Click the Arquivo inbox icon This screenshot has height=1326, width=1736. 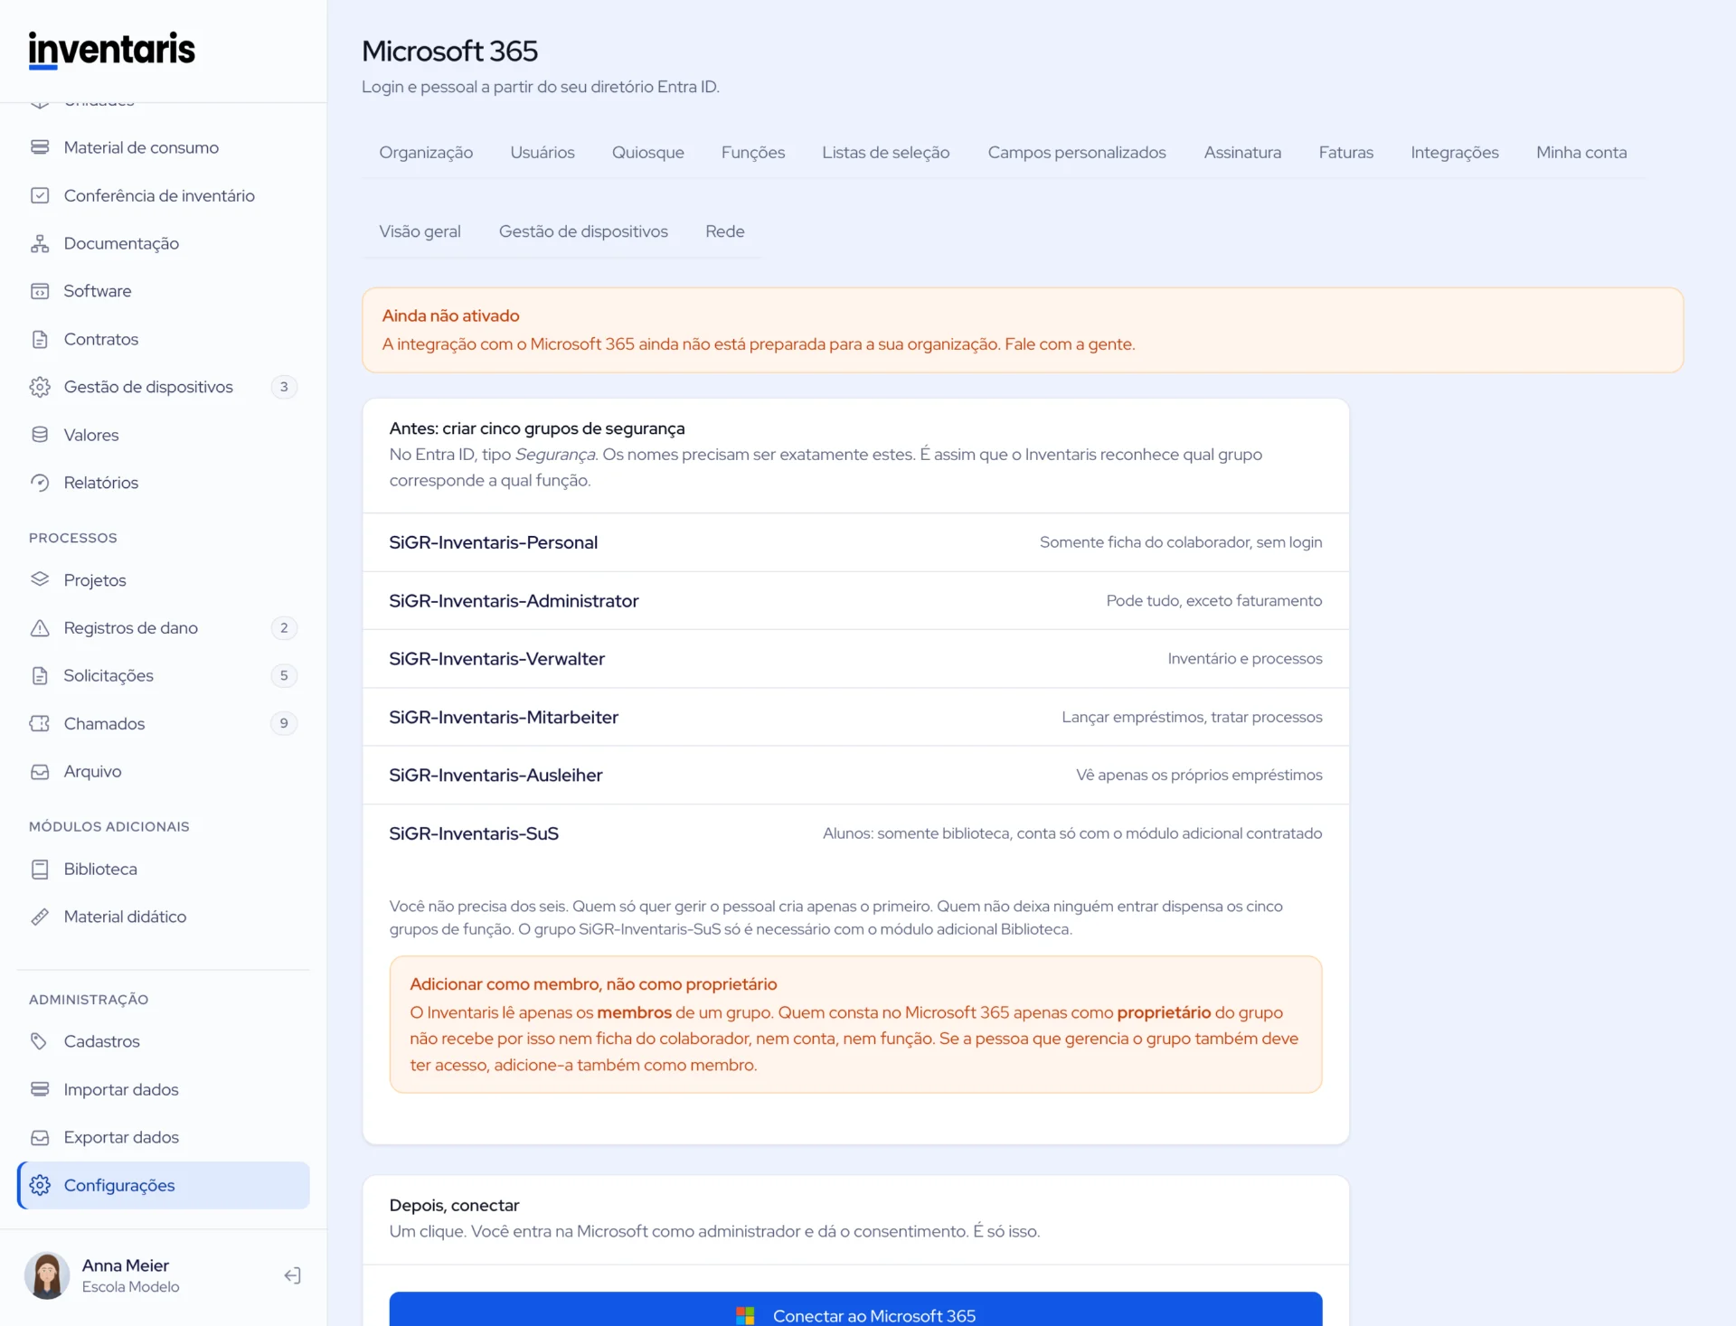click(x=40, y=771)
